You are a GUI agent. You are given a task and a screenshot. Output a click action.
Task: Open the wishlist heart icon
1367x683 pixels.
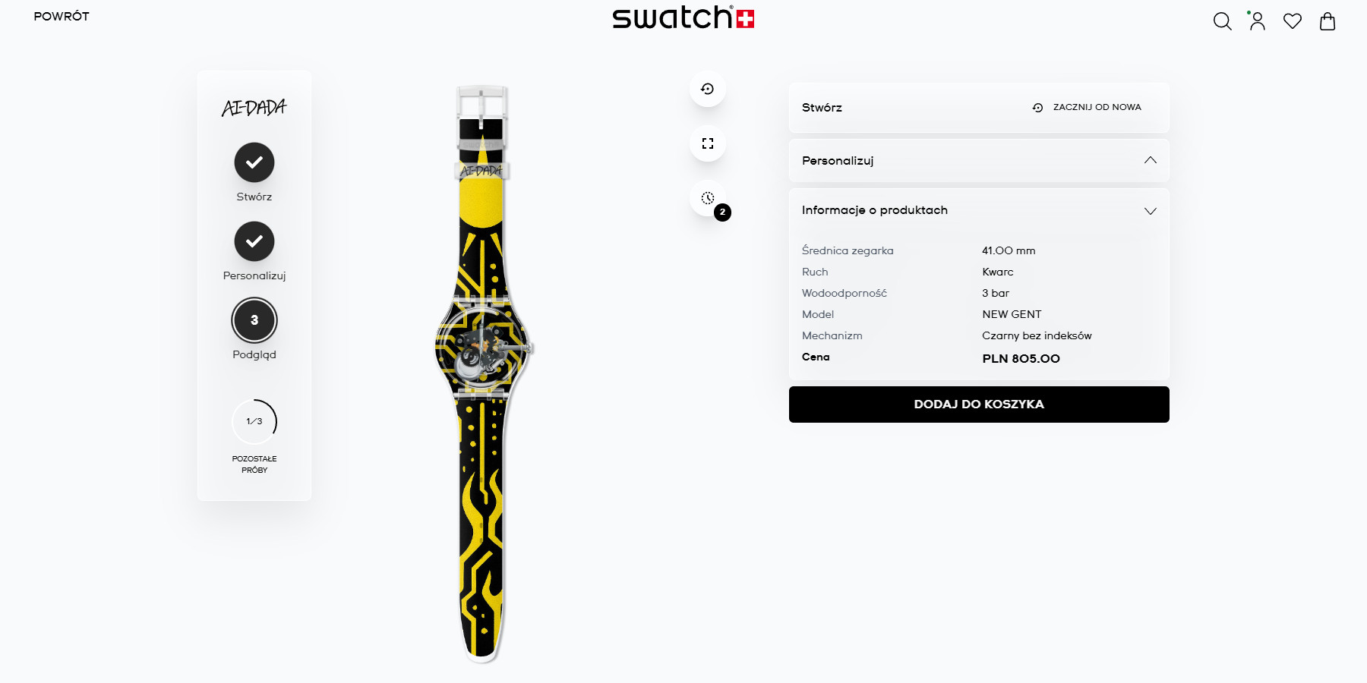(x=1293, y=21)
